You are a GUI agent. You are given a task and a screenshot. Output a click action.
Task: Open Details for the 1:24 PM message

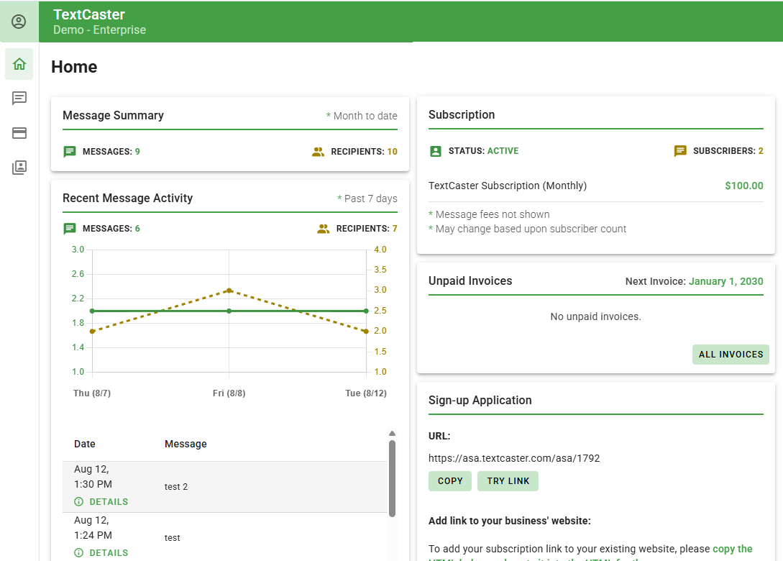tap(101, 552)
